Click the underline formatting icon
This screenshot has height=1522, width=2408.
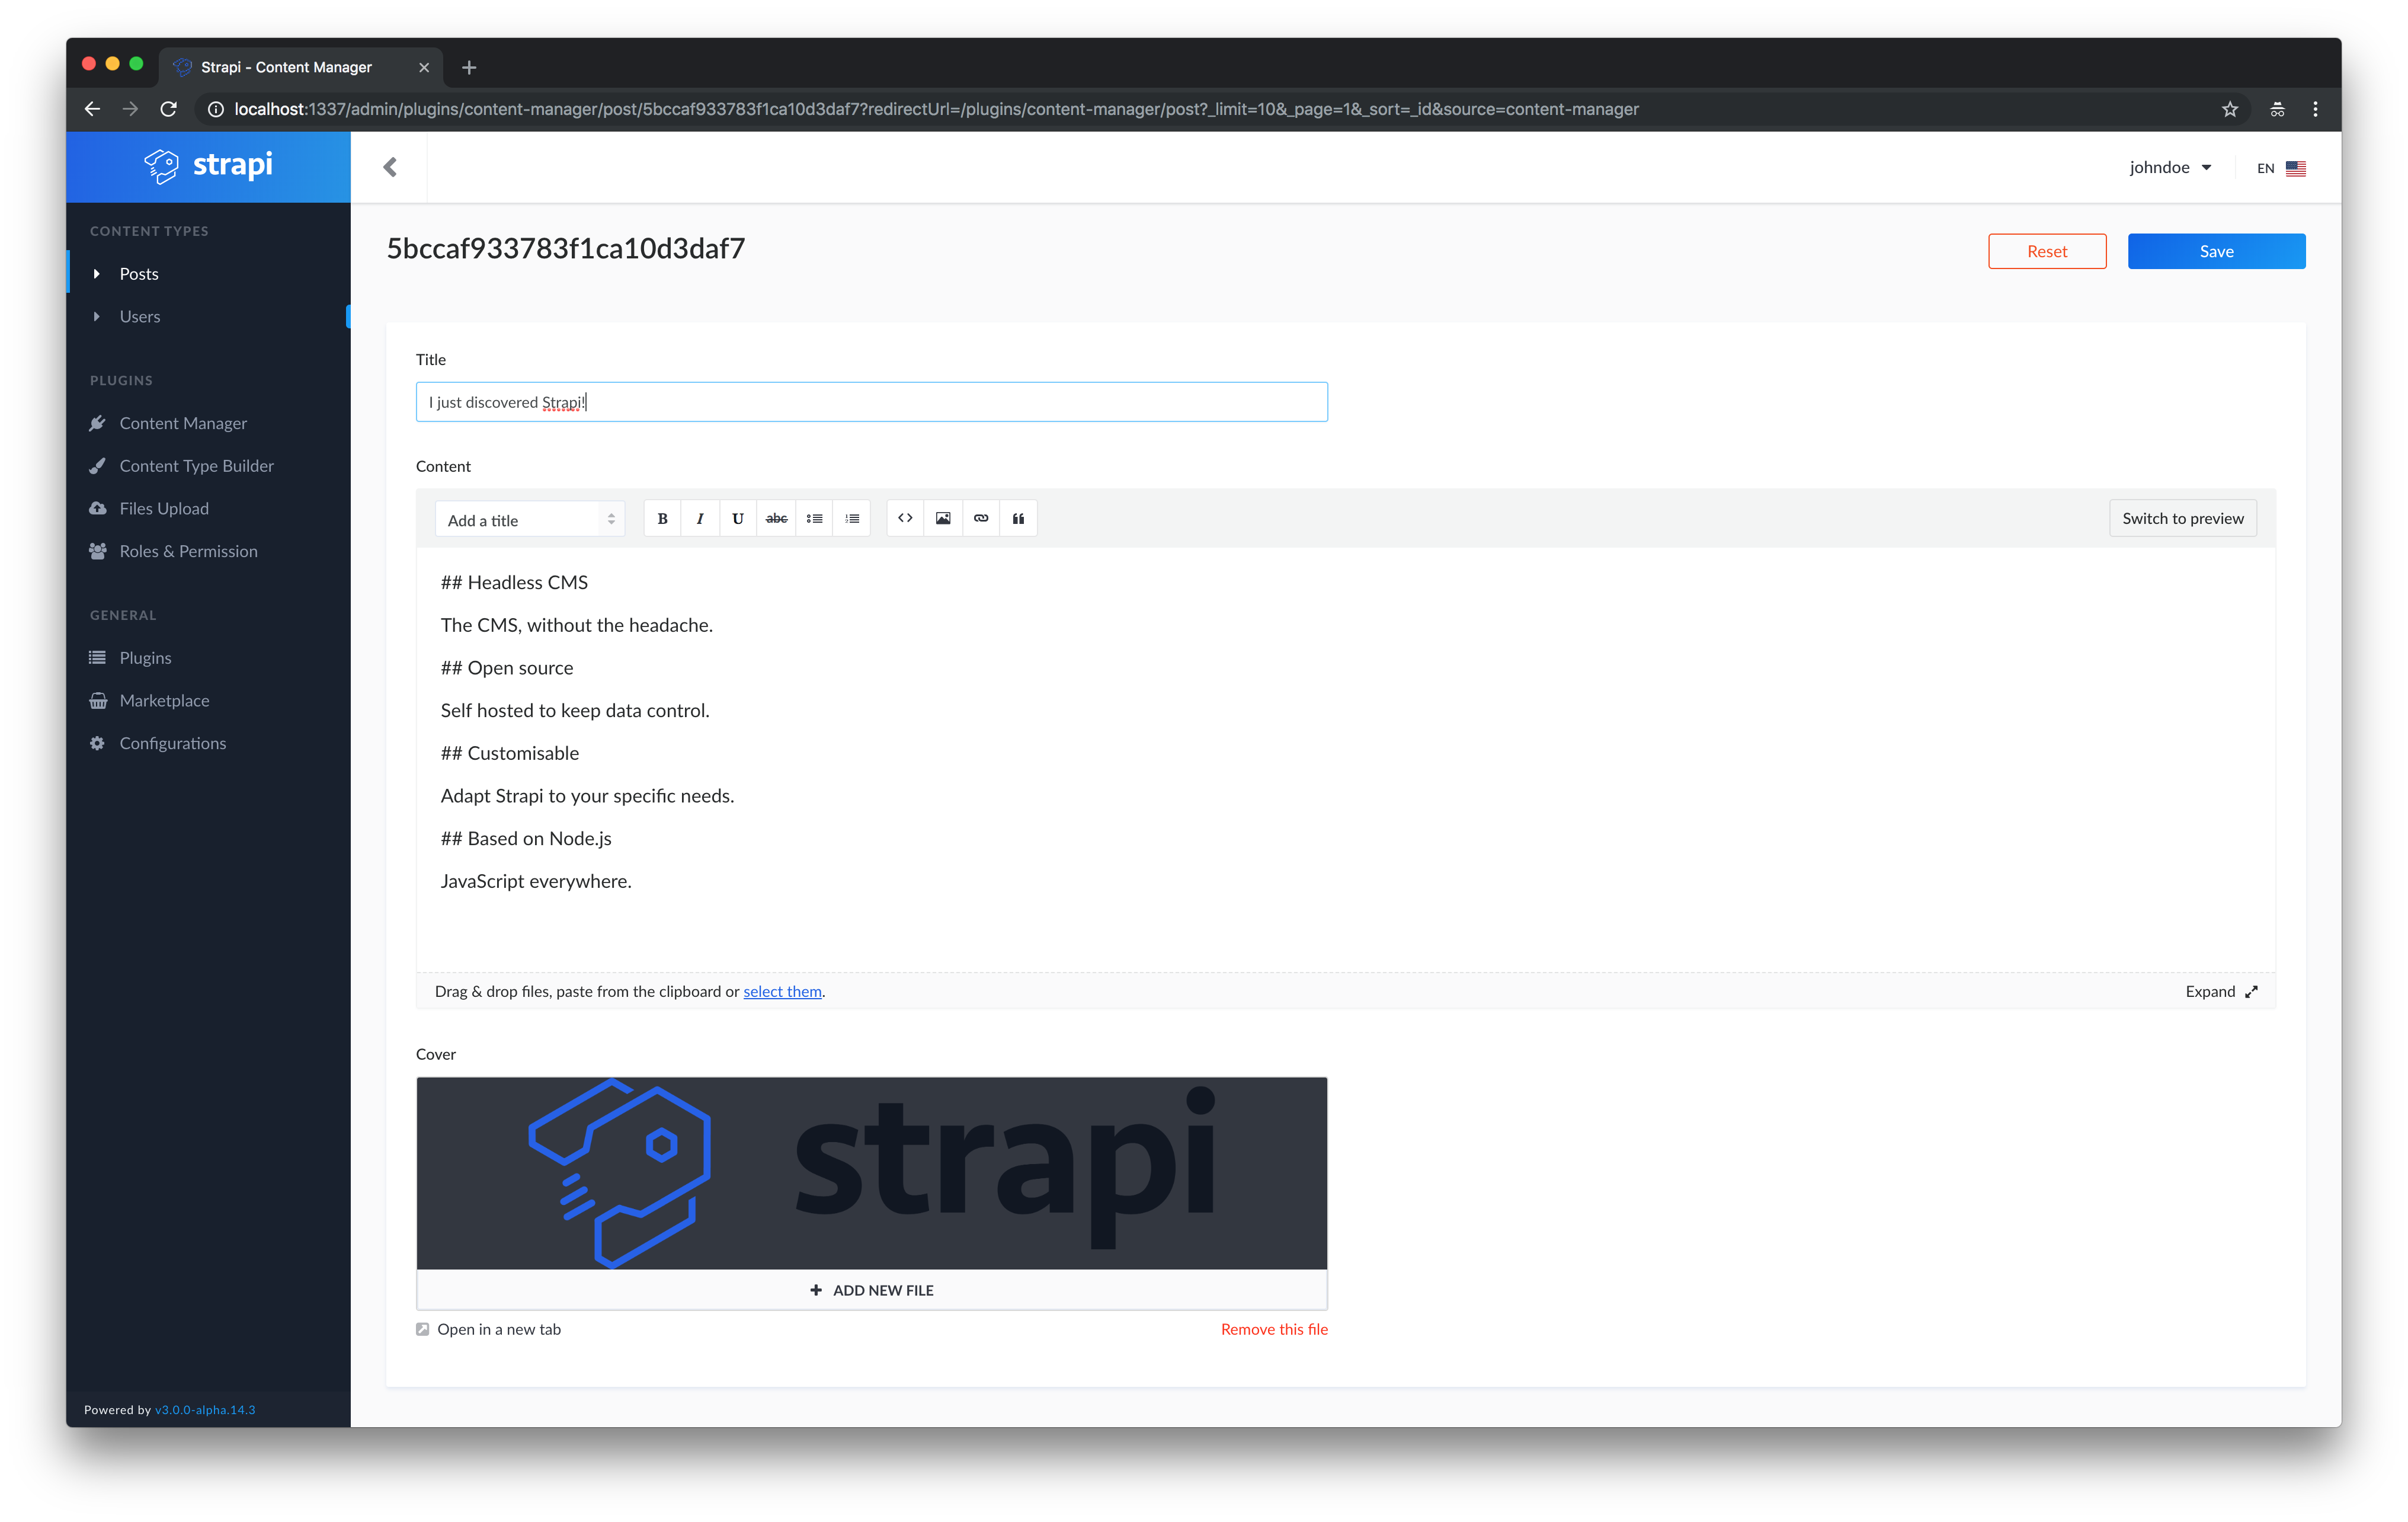(738, 518)
